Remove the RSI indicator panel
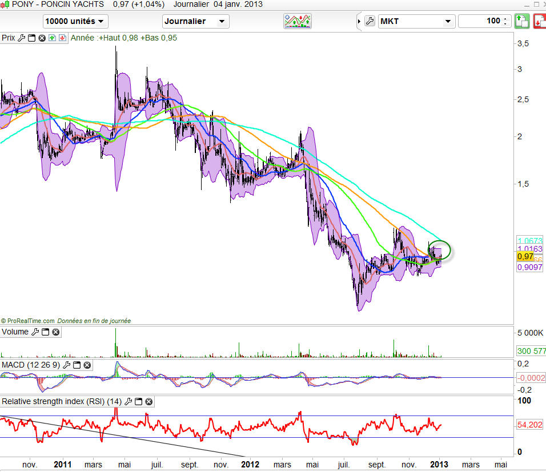 148,402
